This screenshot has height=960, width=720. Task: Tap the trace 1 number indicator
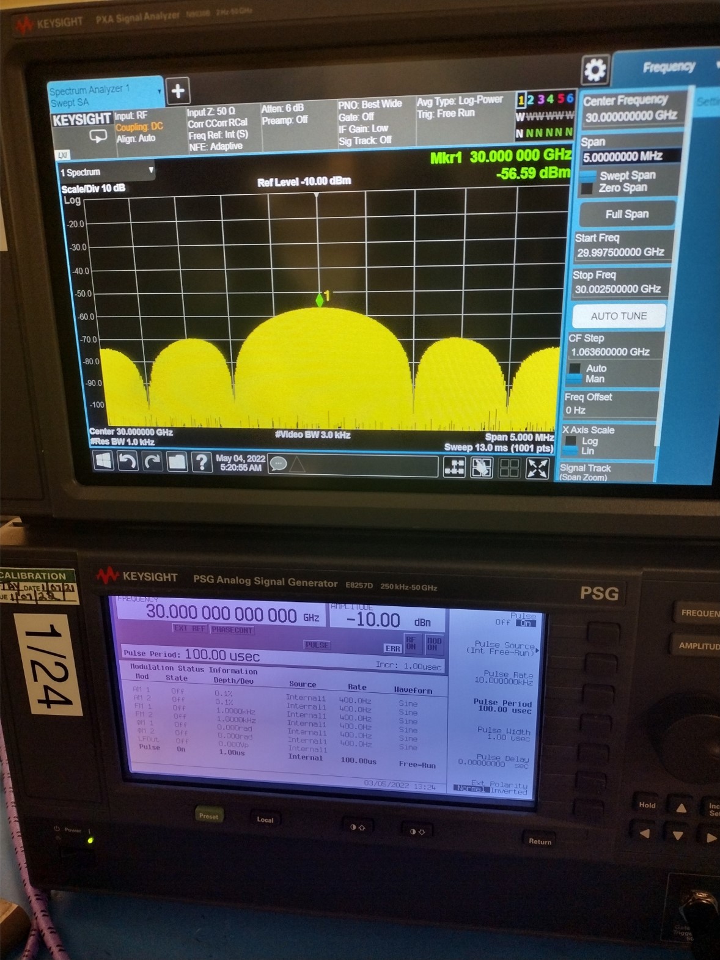(521, 99)
